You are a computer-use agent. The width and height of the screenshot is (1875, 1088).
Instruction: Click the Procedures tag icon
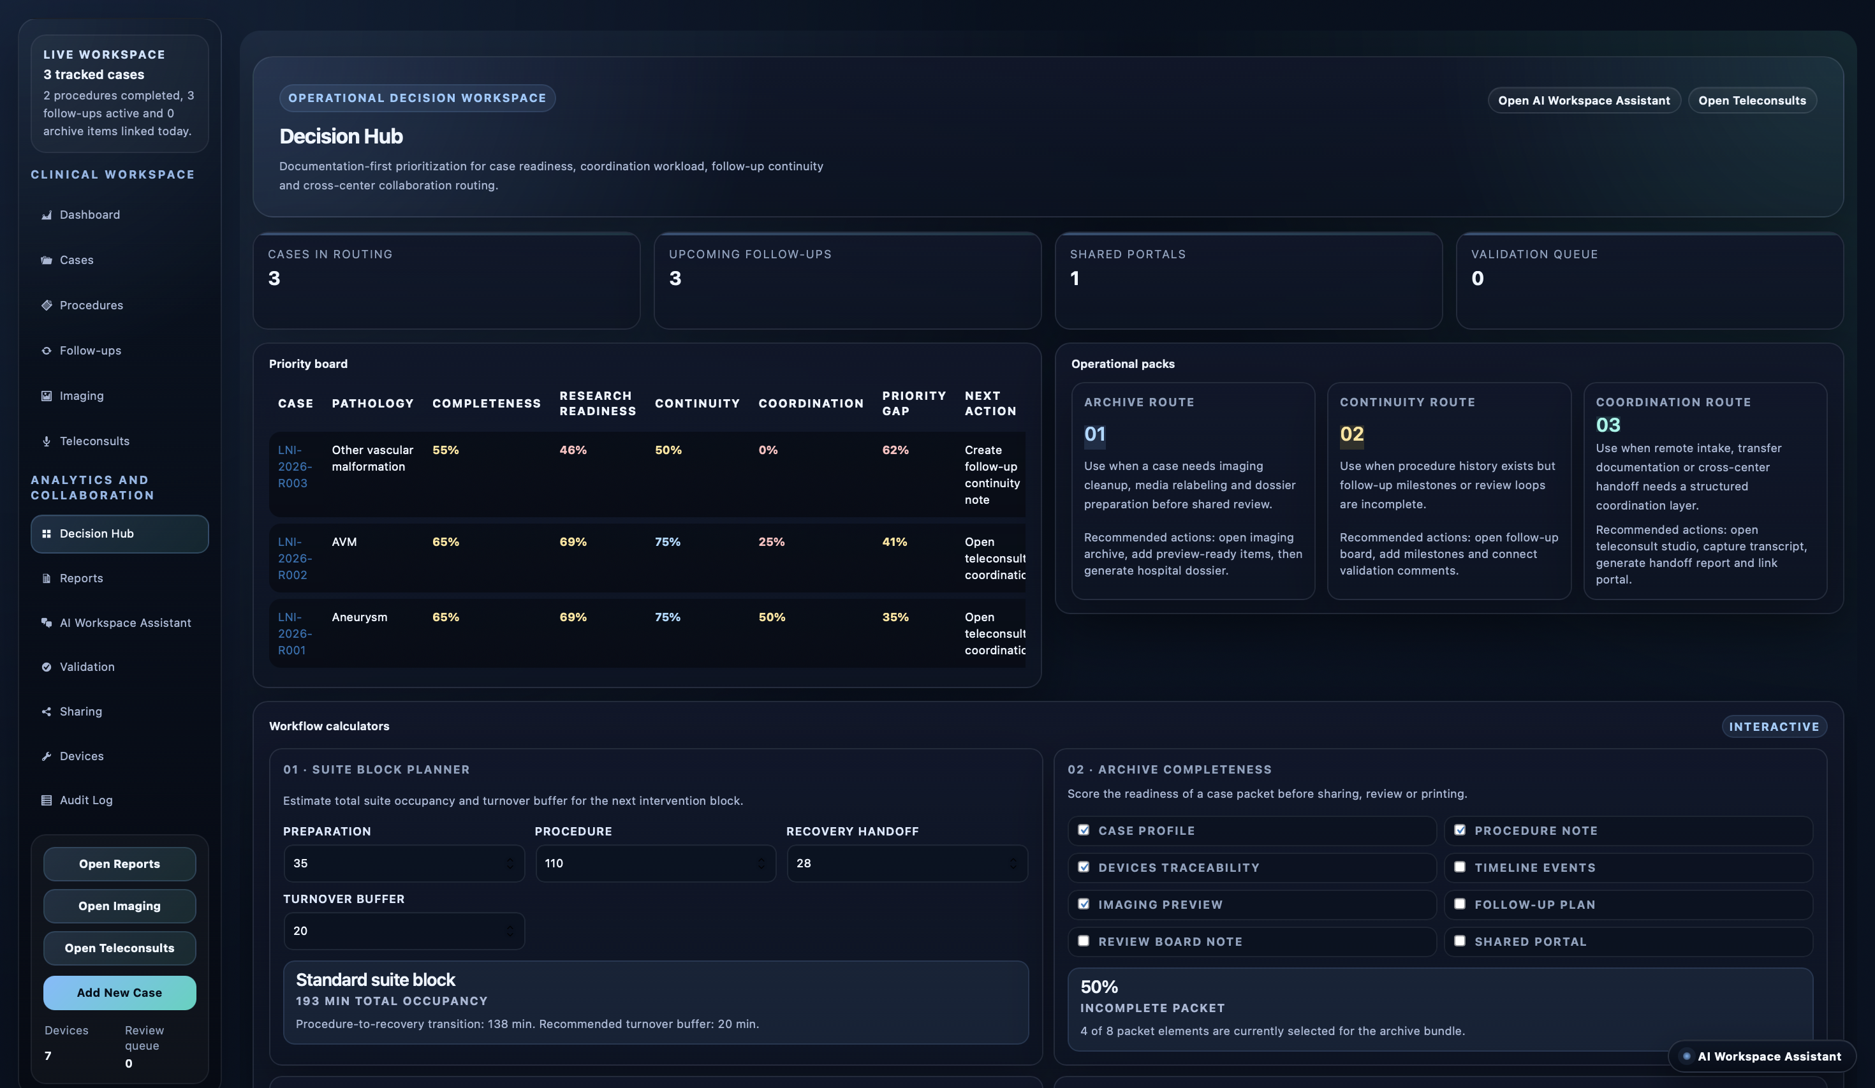pos(46,305)
